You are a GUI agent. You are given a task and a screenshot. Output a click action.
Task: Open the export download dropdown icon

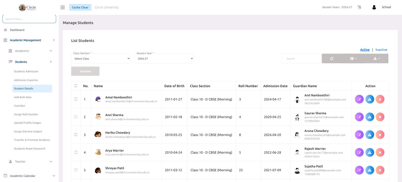pos(377,59)
